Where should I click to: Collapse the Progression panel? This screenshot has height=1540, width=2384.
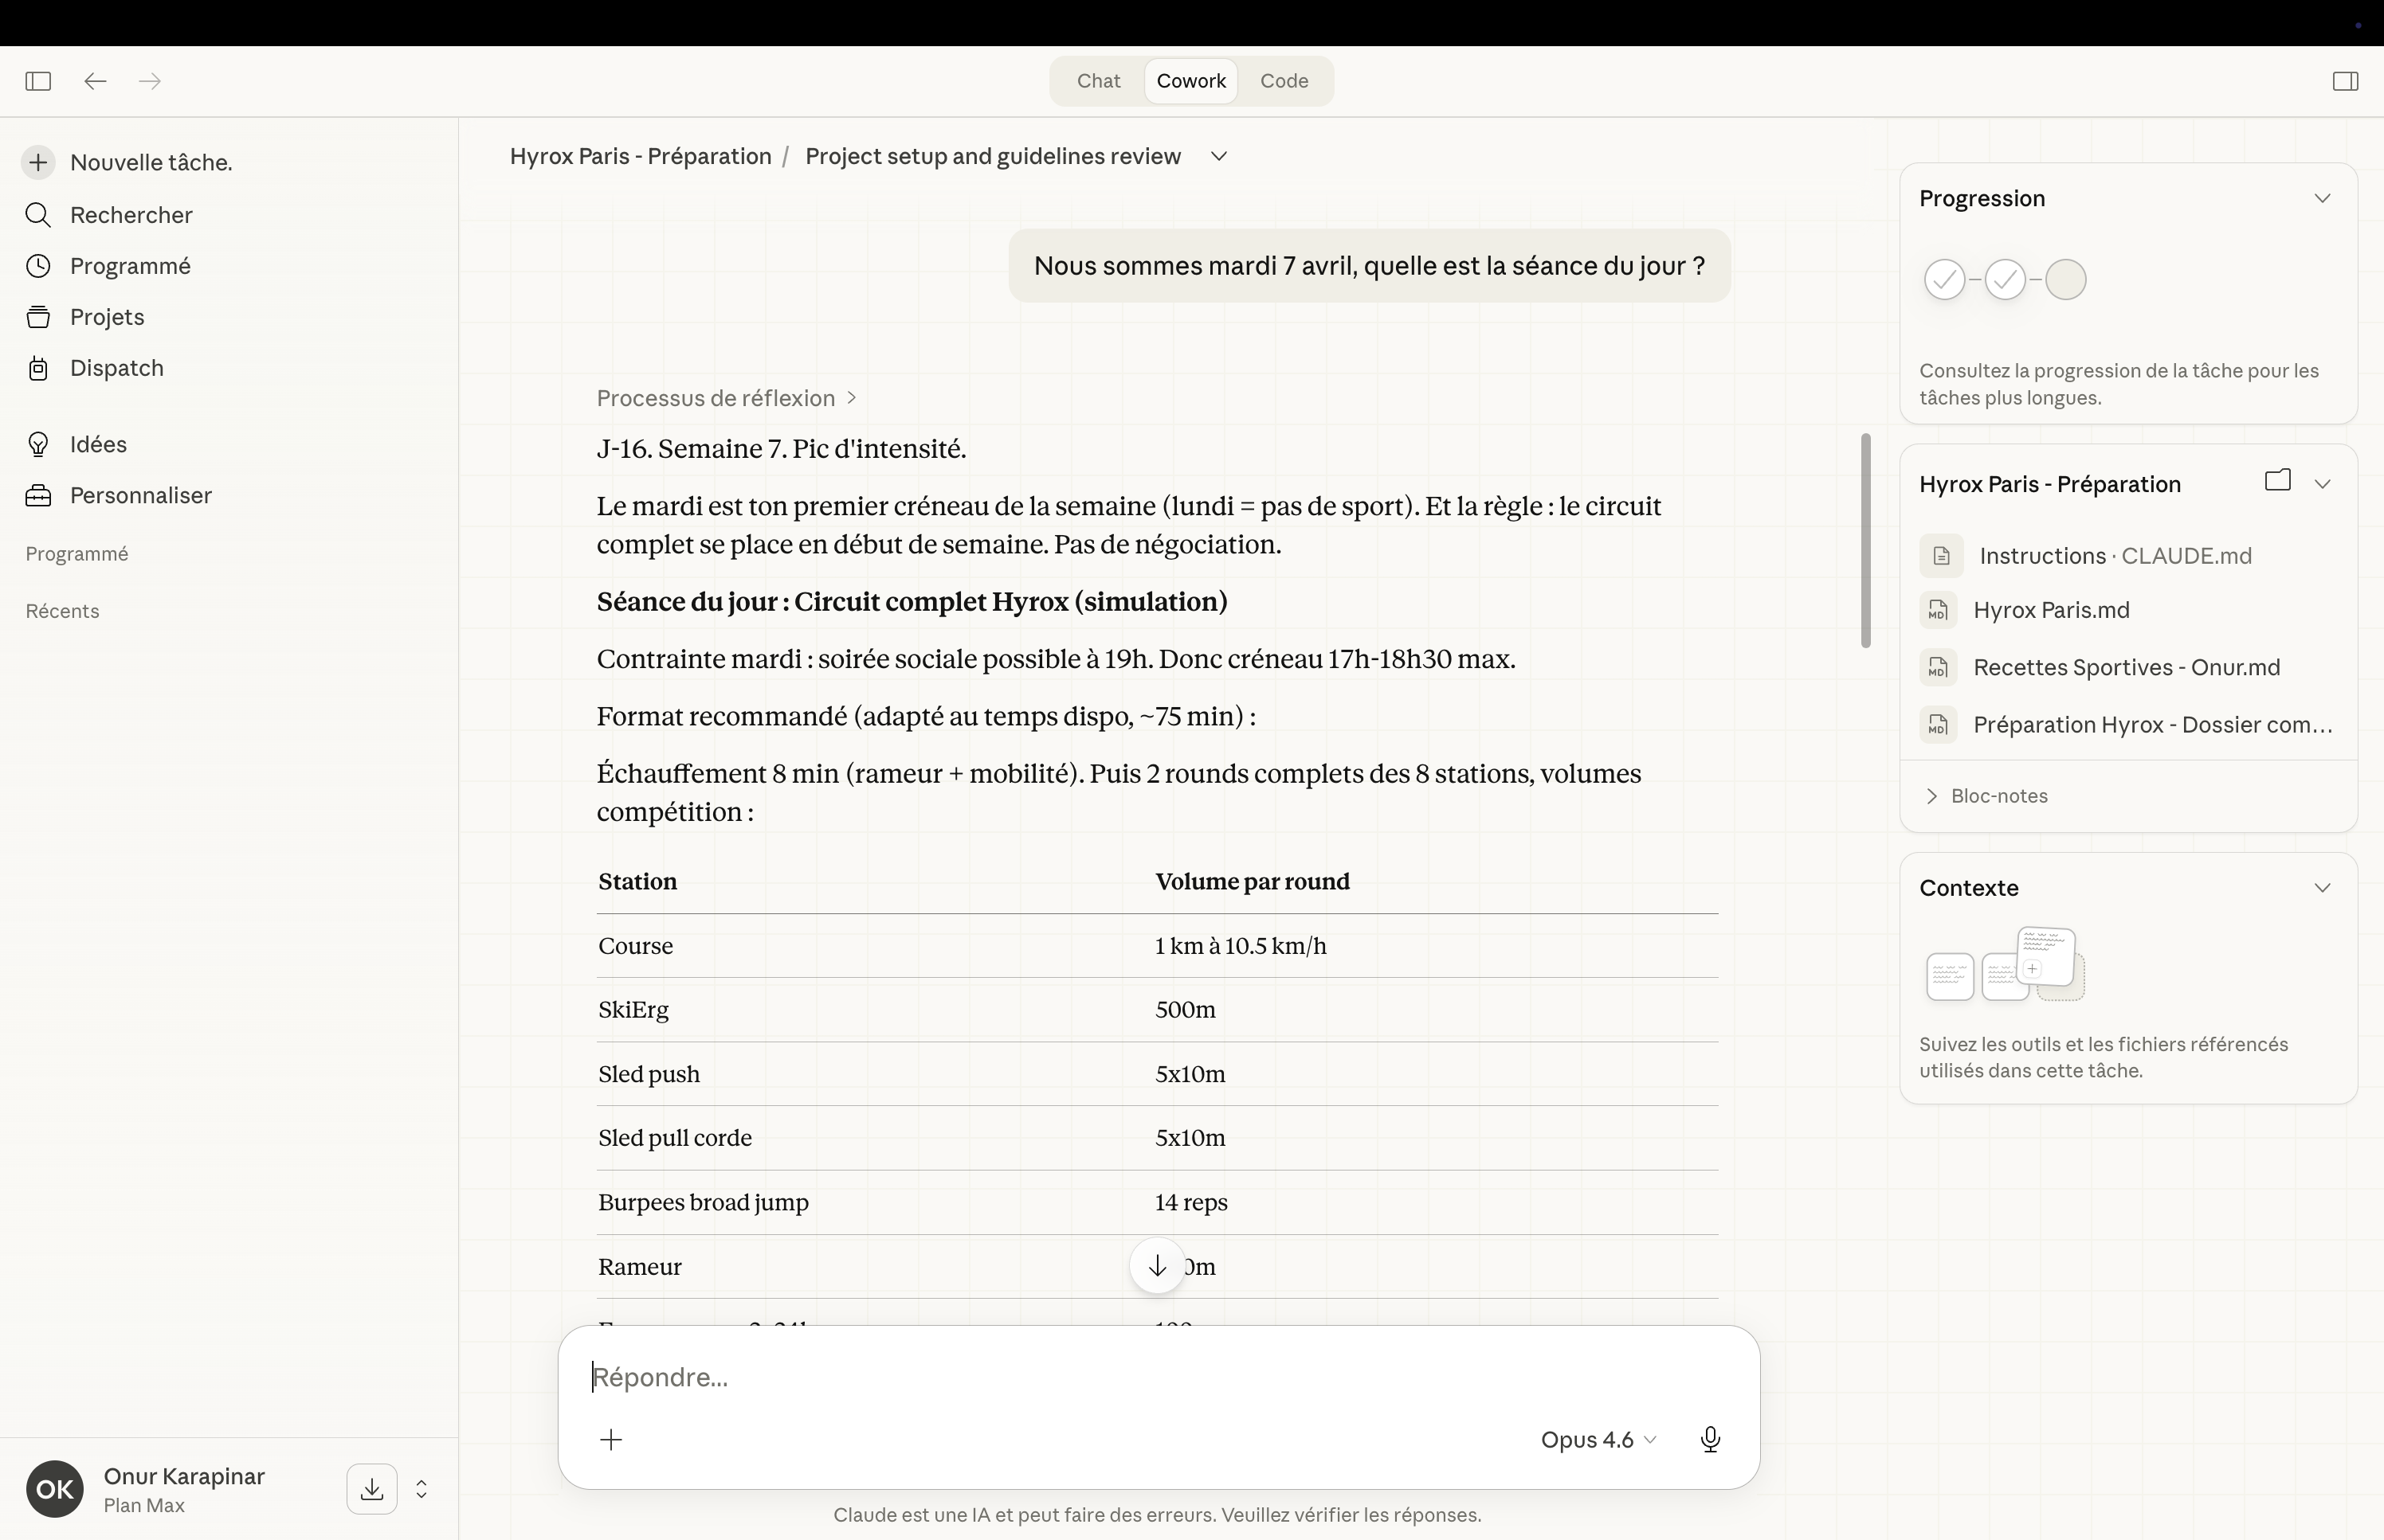coord(2322,198)
